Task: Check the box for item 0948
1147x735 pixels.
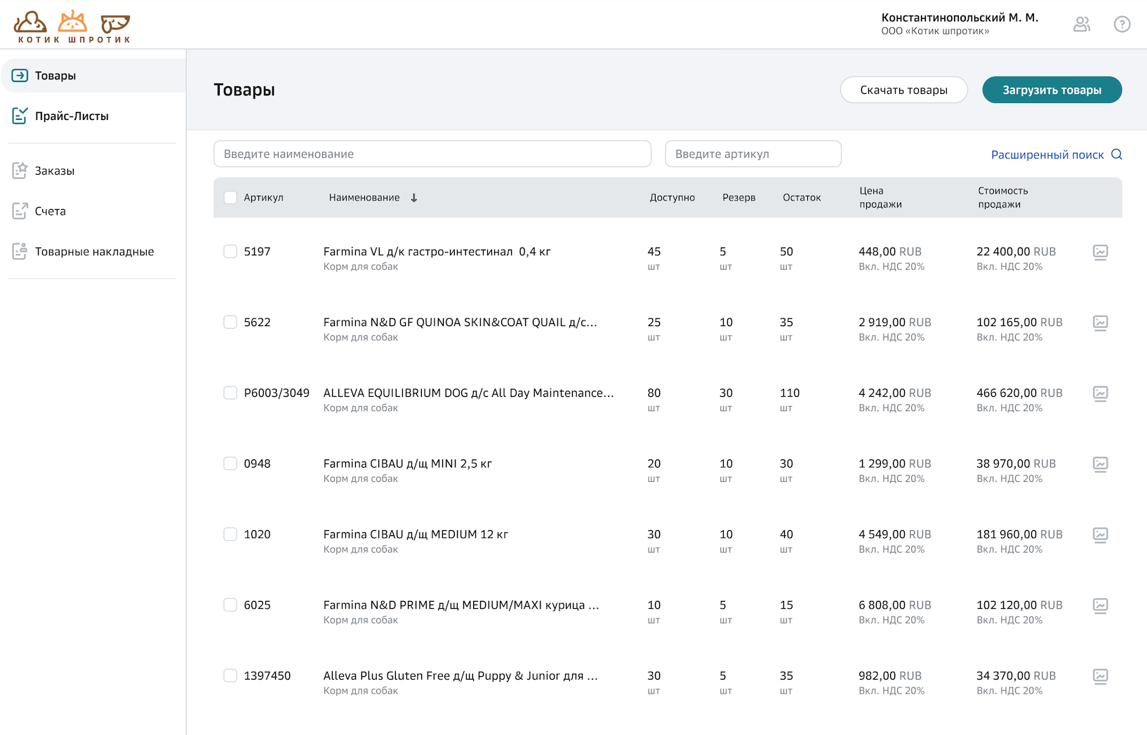Action: coord(230,464)
